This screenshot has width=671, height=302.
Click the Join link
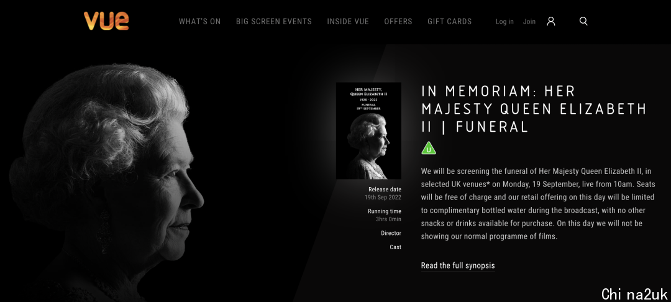coord(529,21)
